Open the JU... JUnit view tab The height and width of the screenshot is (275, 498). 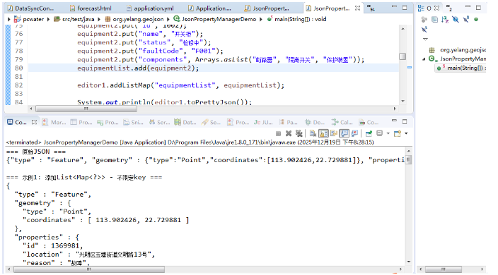(263, 122)
